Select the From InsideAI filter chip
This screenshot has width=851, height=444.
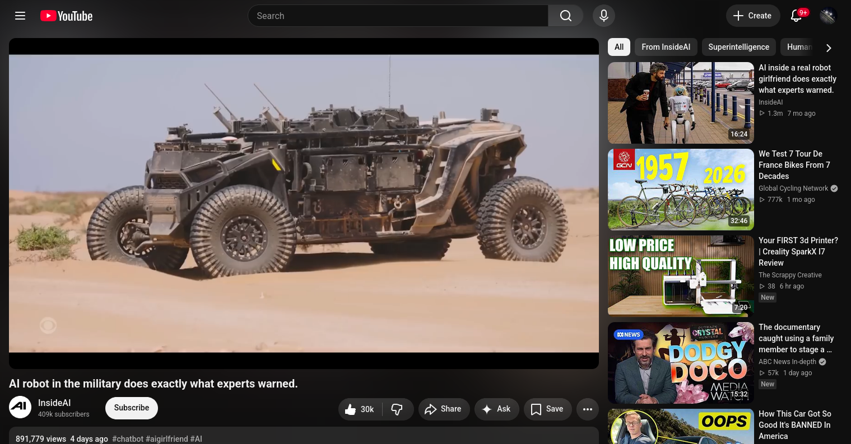(666, 47)
